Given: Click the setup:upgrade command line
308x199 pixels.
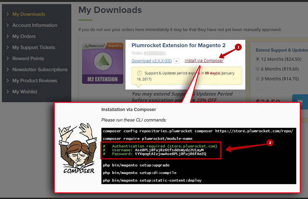Looking at the screenshot, I should [x=136, y=165].
